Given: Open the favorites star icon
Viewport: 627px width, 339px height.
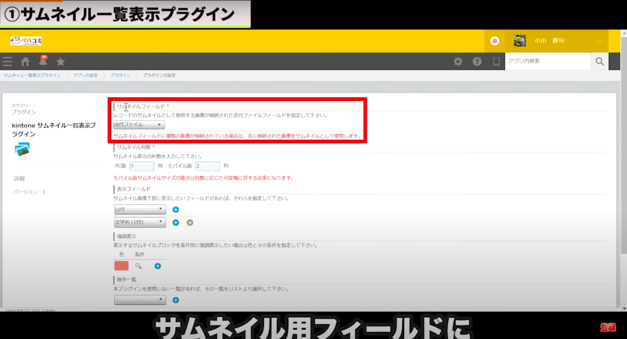Looking at the screenshot, I should 61,62.
